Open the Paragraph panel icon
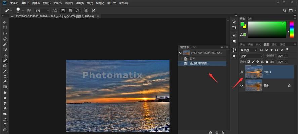 click(x=234, y=41)
